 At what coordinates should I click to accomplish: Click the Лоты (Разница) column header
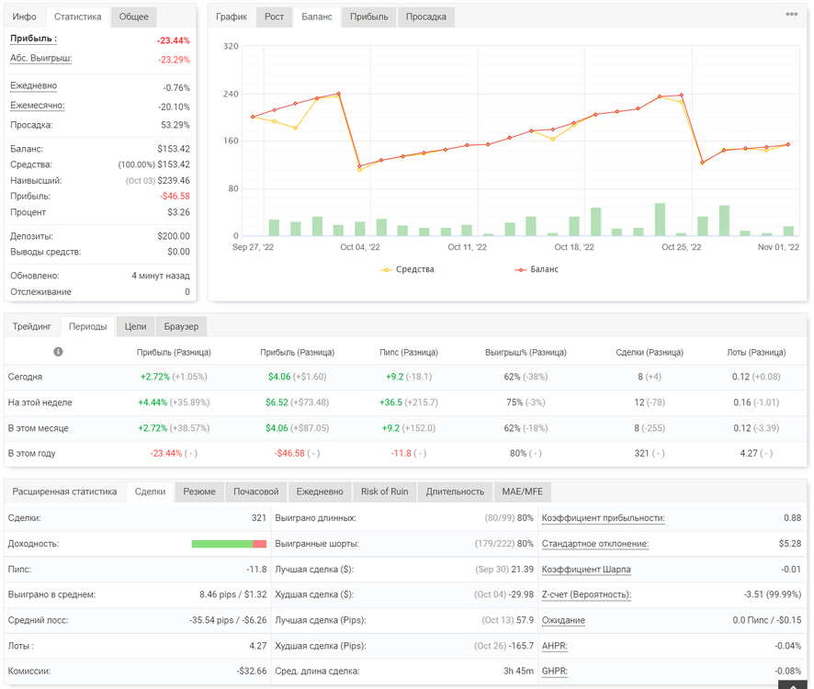pos(756,353)
